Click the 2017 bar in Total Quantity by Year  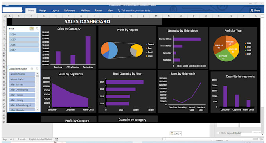(x=125, y=82)
